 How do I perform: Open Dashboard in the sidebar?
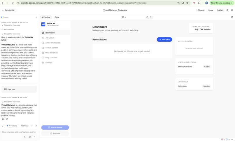pos(55,33)
